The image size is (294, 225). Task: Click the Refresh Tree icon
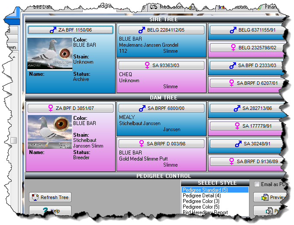tap(35, 197)
